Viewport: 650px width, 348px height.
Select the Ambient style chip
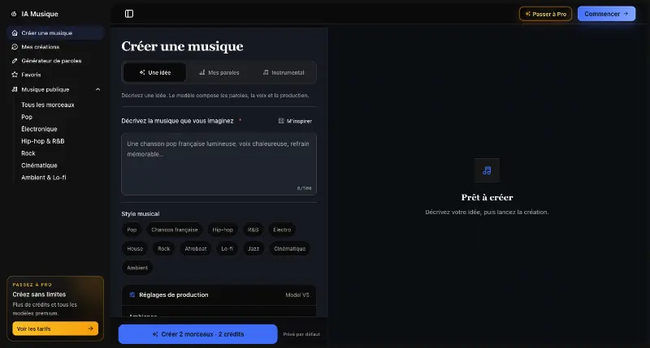point(137,268)
